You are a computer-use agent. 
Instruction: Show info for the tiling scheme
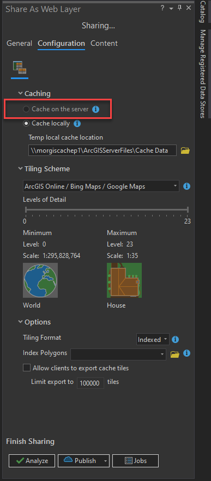click(x=187, y=186)
